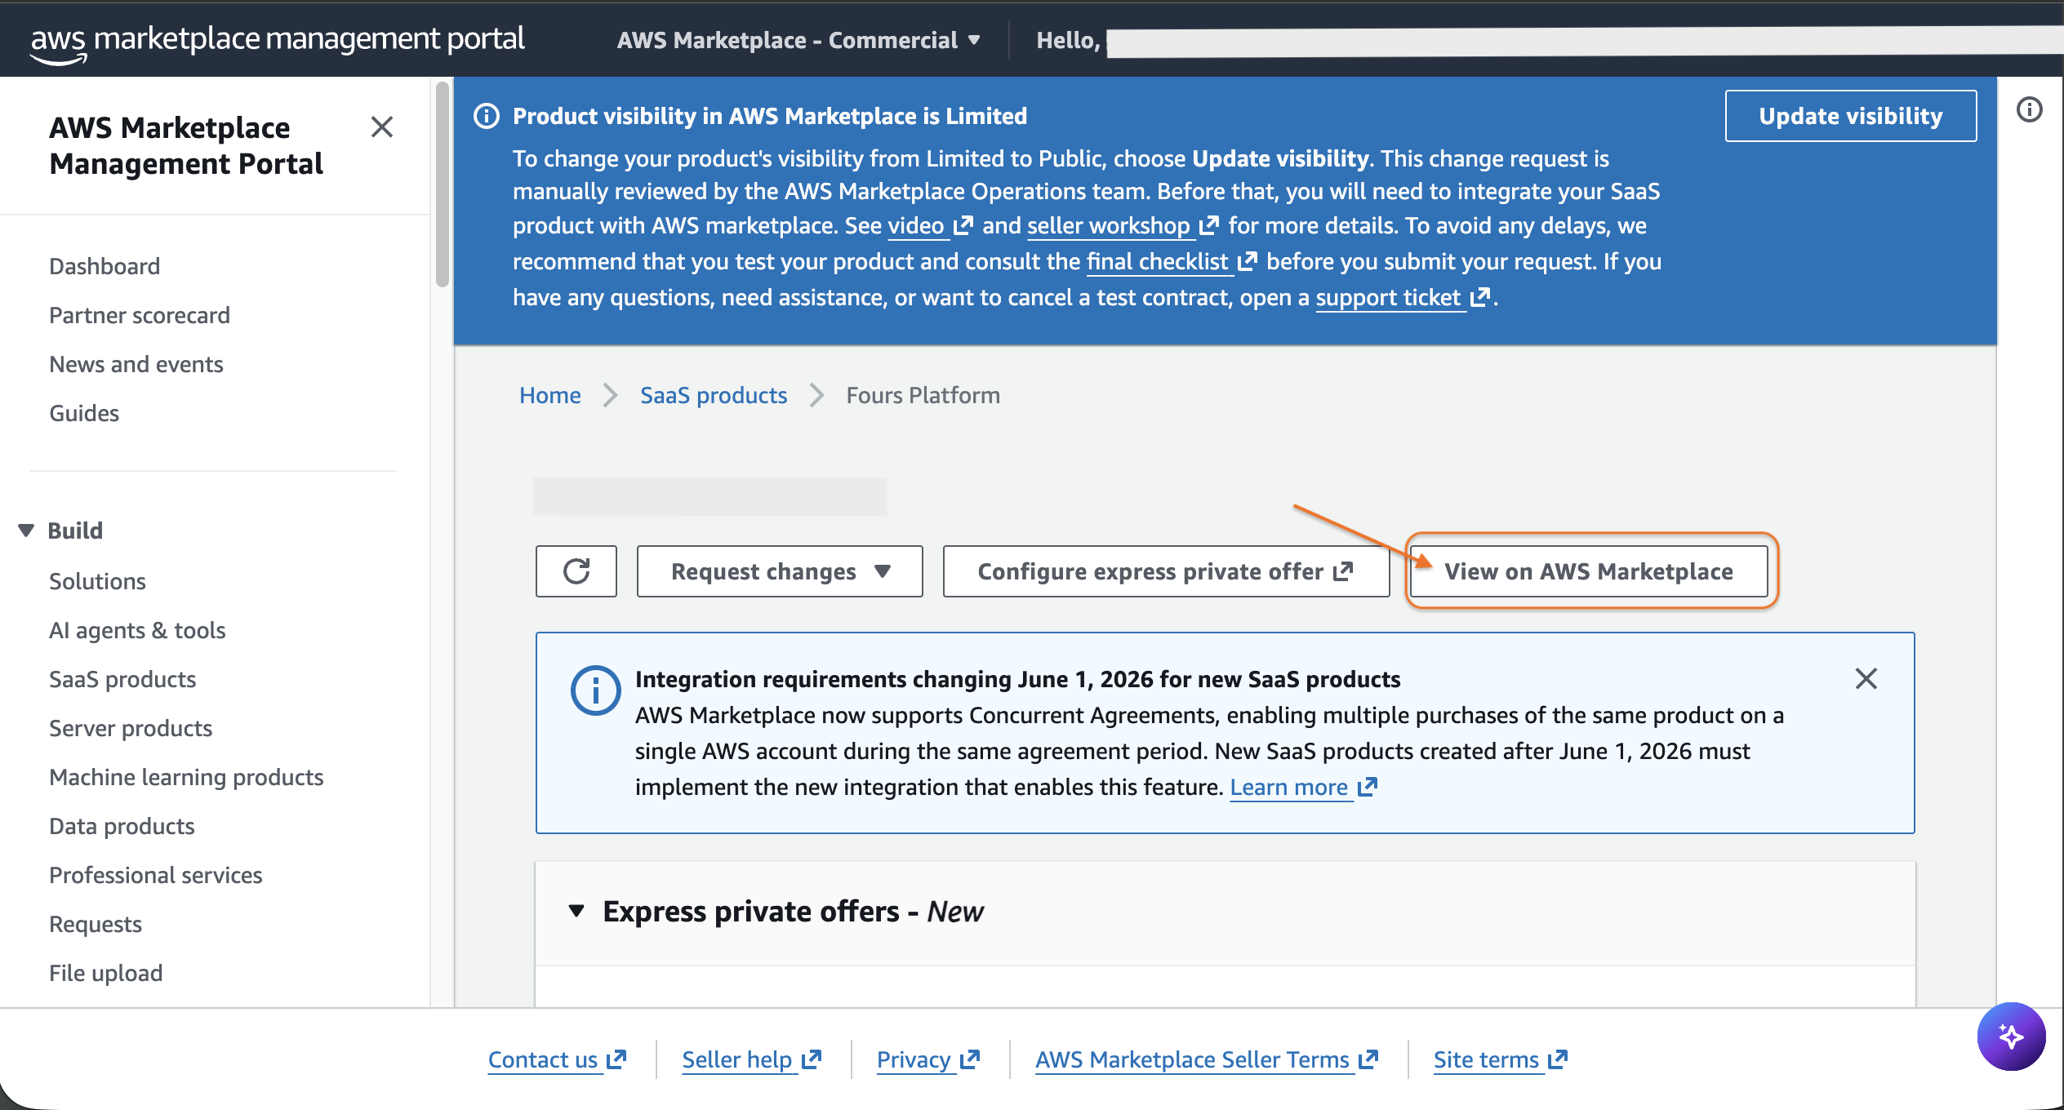This screenshot has height=1110, width=2064.
Task: Open File upload in the sidebar
Action: pyautogui.click(x=106, y=973)
